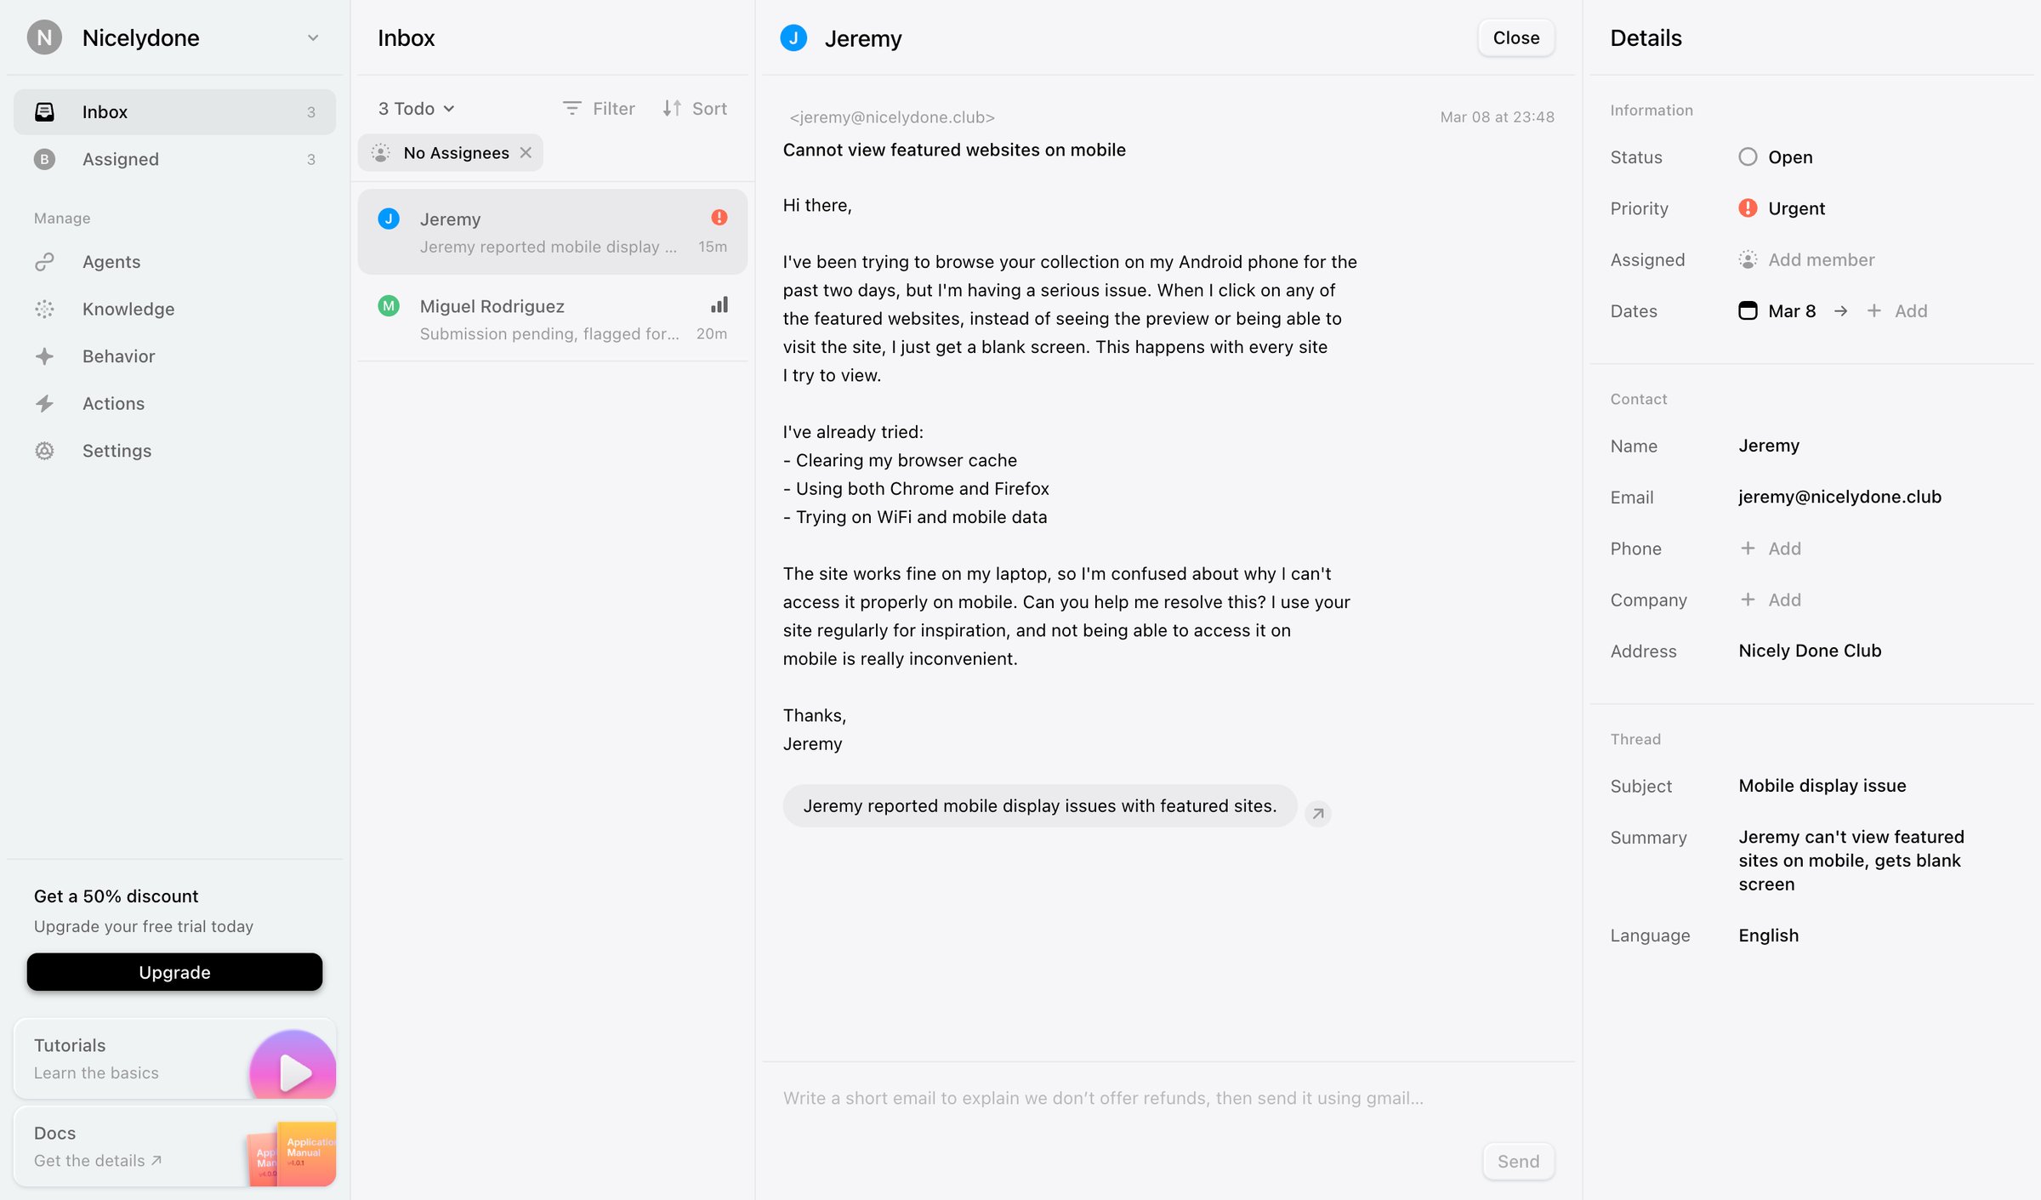Open the 3 Todo dropdown
This screenshot has width=2041, height=1200.
[x=417, y=109]
